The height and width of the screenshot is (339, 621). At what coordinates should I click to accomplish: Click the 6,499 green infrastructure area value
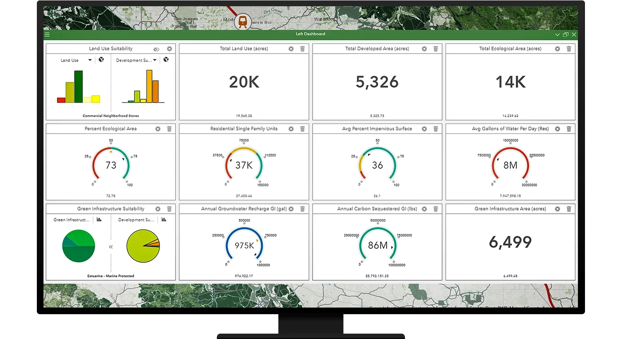(510, 242)
